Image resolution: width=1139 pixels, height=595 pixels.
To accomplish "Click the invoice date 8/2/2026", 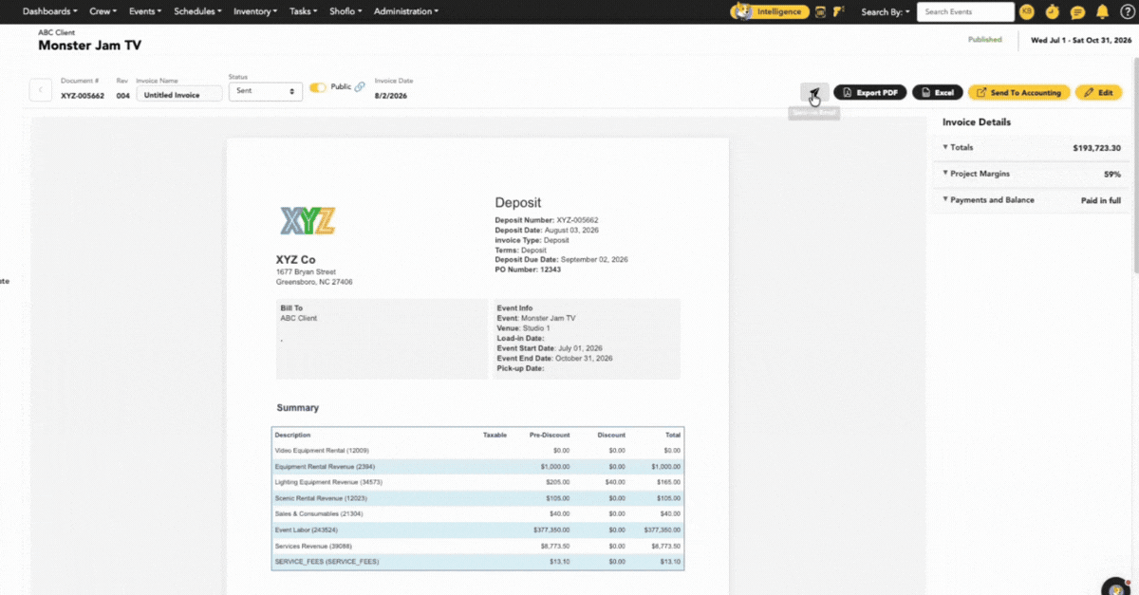I will [393, 95].
